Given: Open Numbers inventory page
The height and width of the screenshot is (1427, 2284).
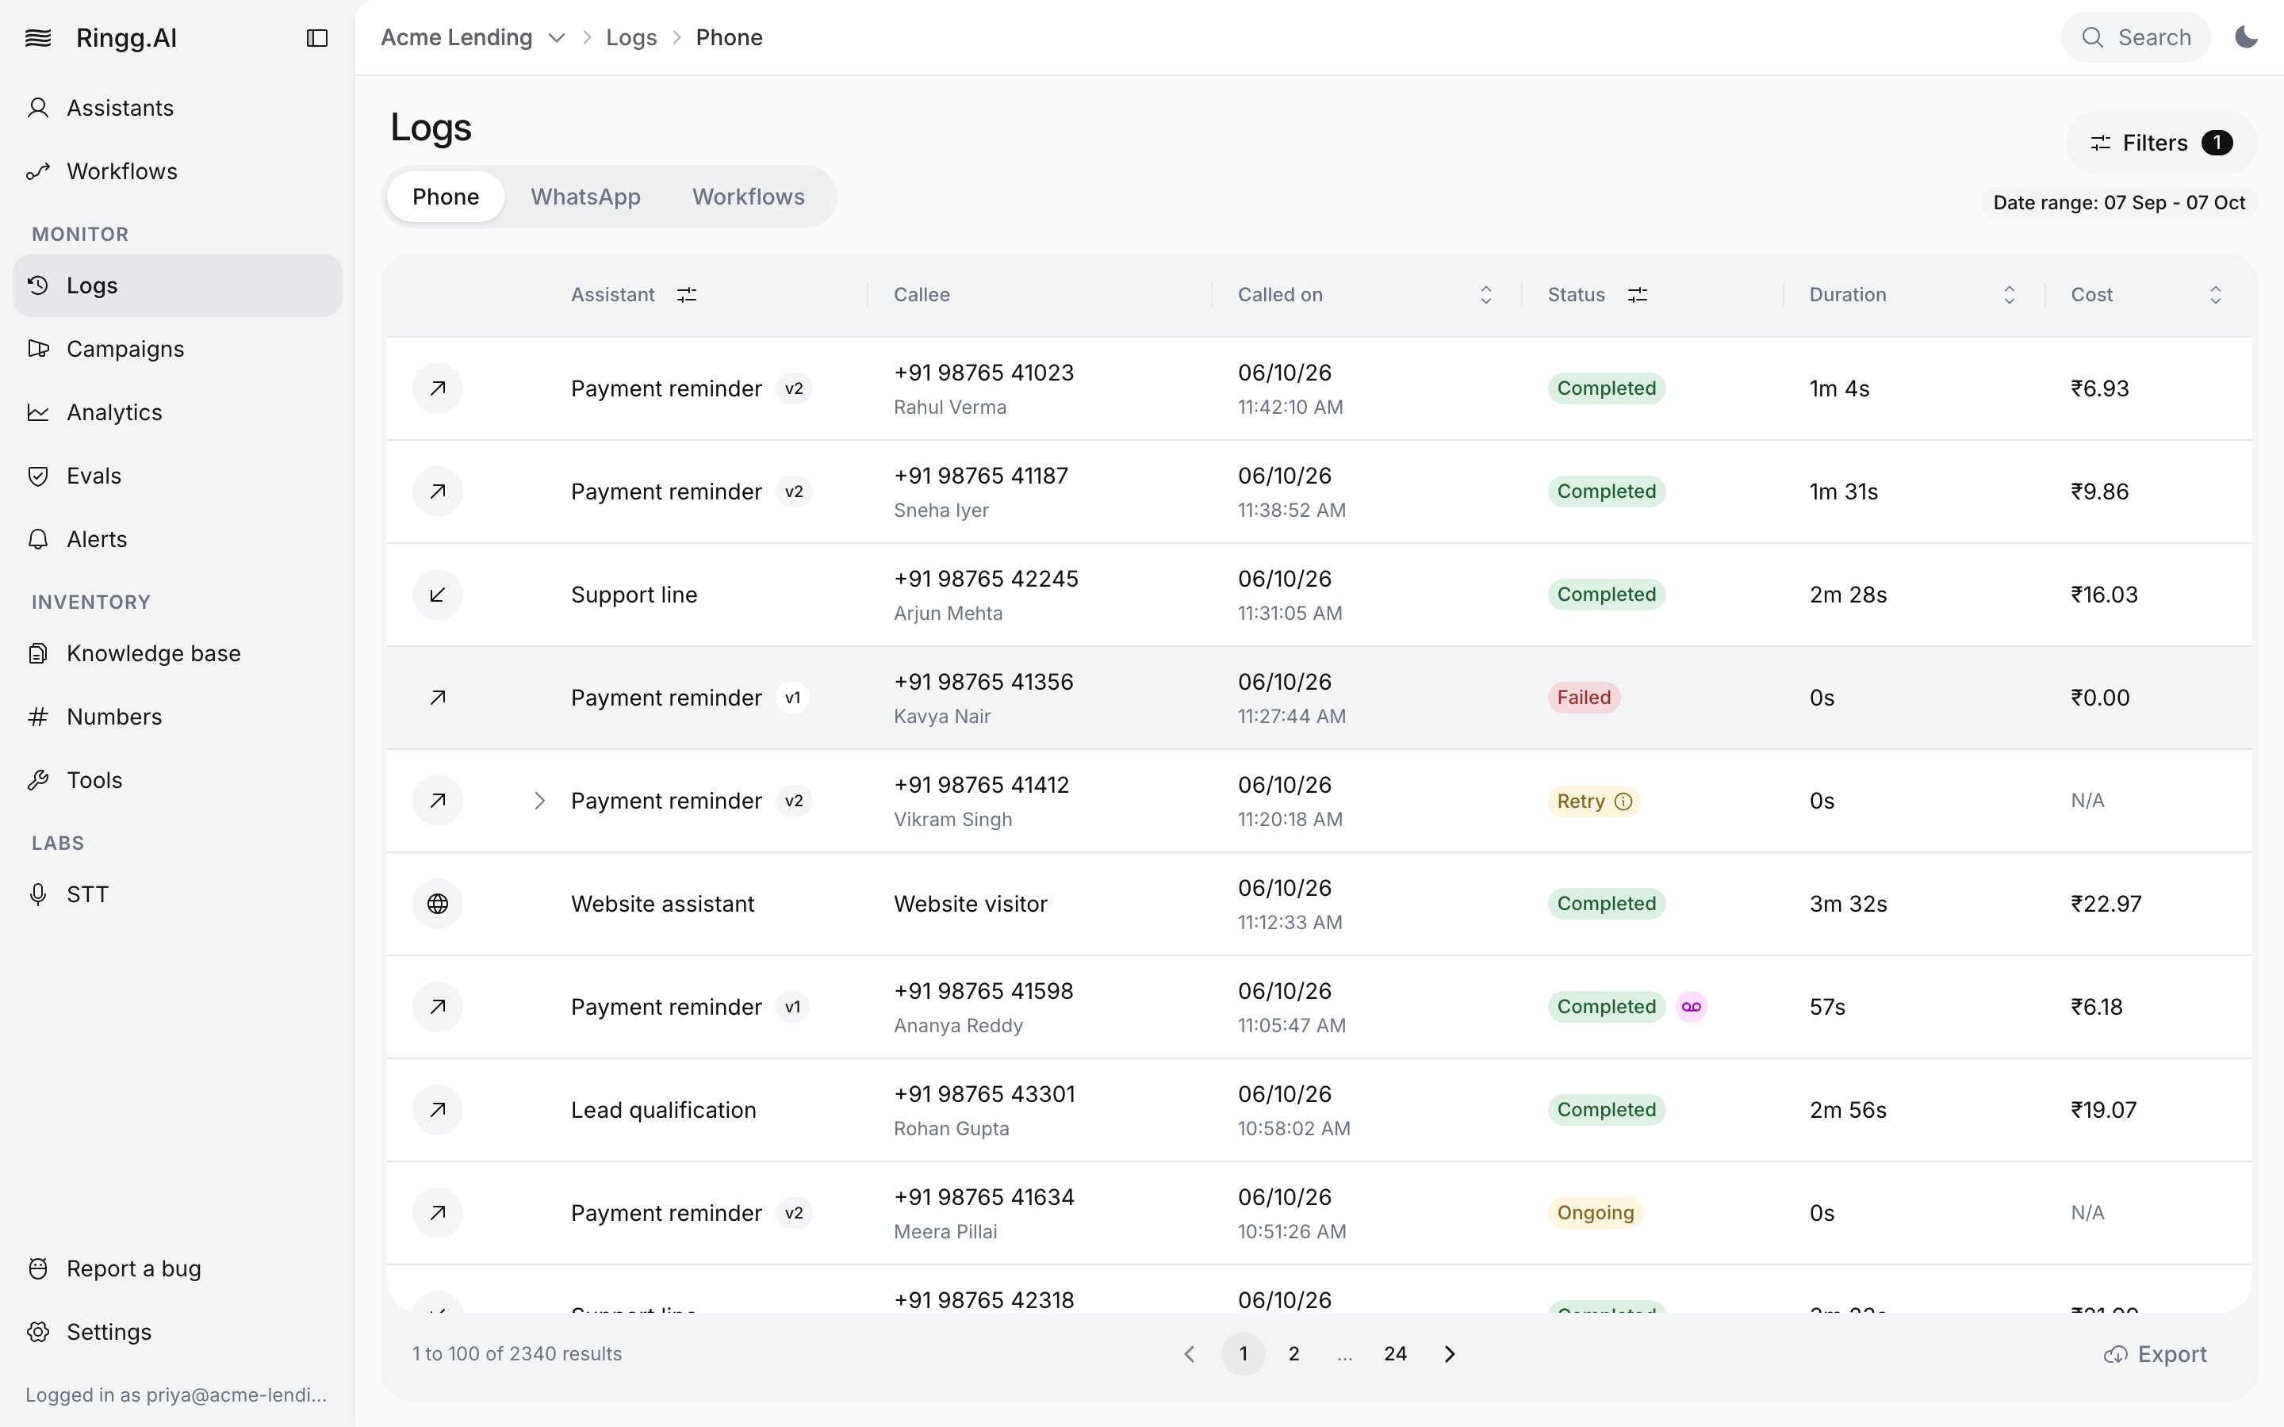Looking at the screenshot, I should coord(178,717).
